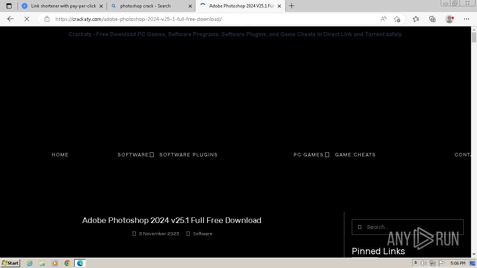
Task: Click the site Search input field
Action: pos(408,227)
